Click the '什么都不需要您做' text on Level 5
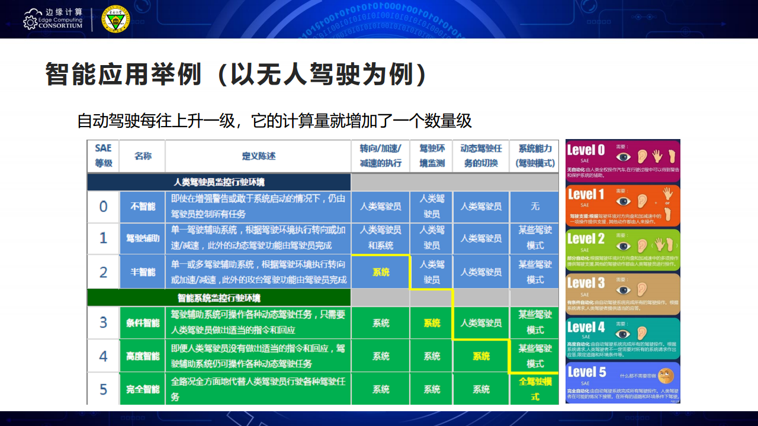 coord(638,376)
